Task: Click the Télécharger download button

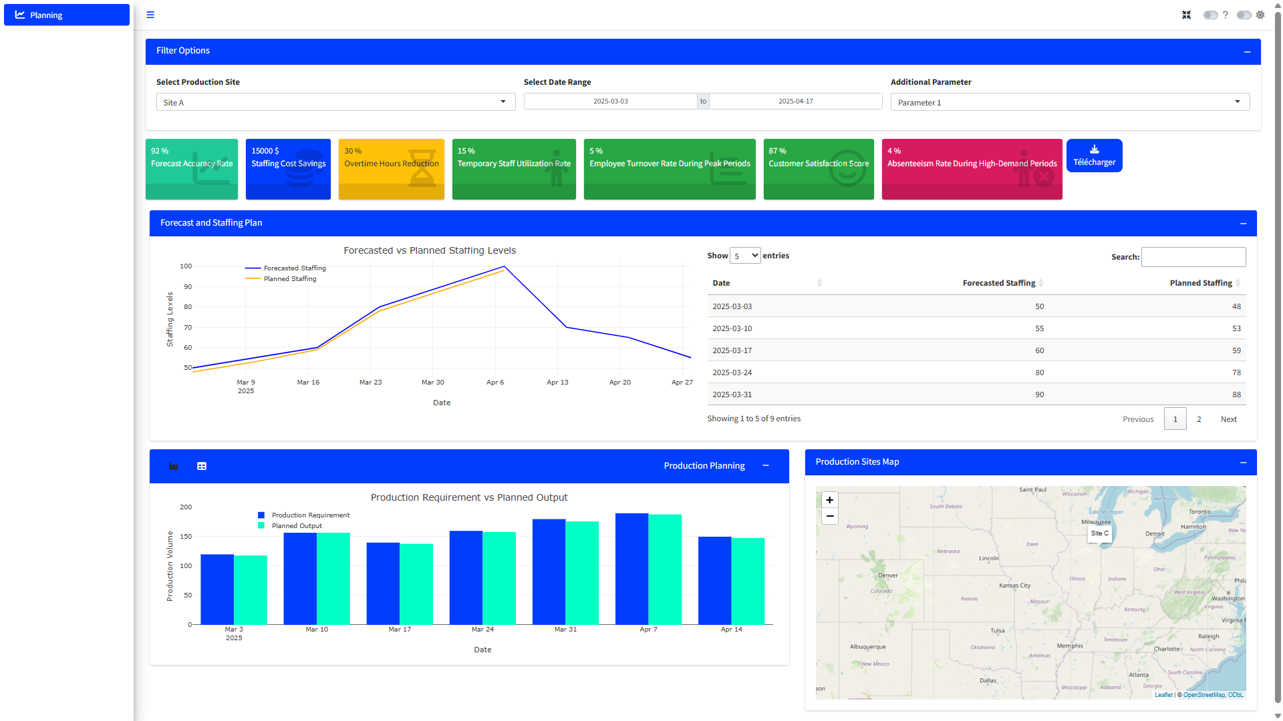Action: click(1094, 156)
